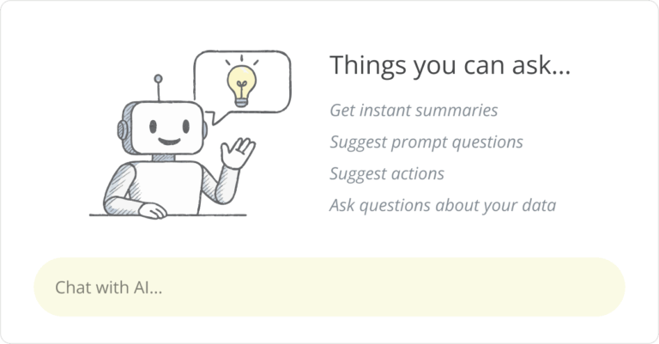This screenshot has width=659, height=344.
Task: Click the robot's left eye
Action: point(152,126)
